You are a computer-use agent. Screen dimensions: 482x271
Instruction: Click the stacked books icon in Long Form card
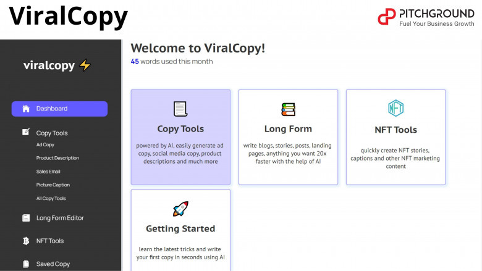288,109
